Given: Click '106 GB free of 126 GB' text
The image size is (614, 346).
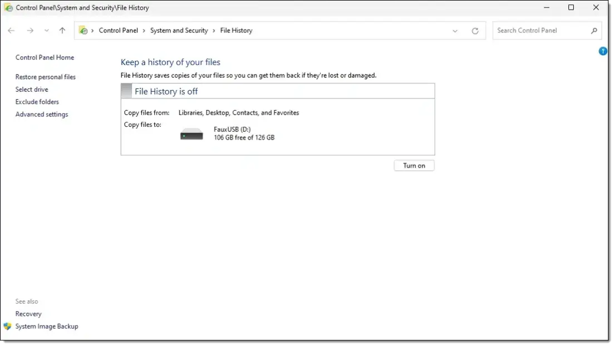Looking at the screenshot, I should pos(244,138).
